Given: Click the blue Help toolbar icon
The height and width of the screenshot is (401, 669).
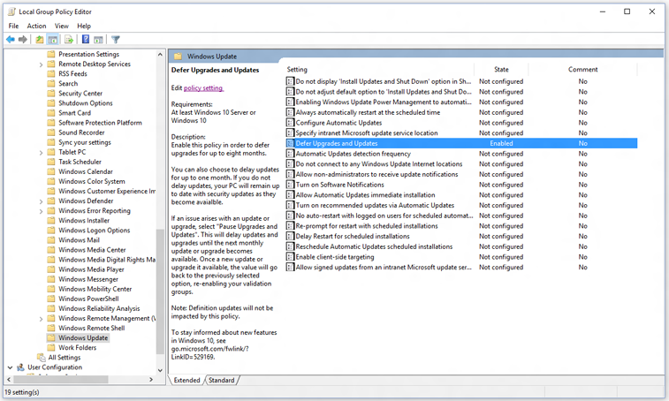Looking at the screenshot, I should 85,40.
